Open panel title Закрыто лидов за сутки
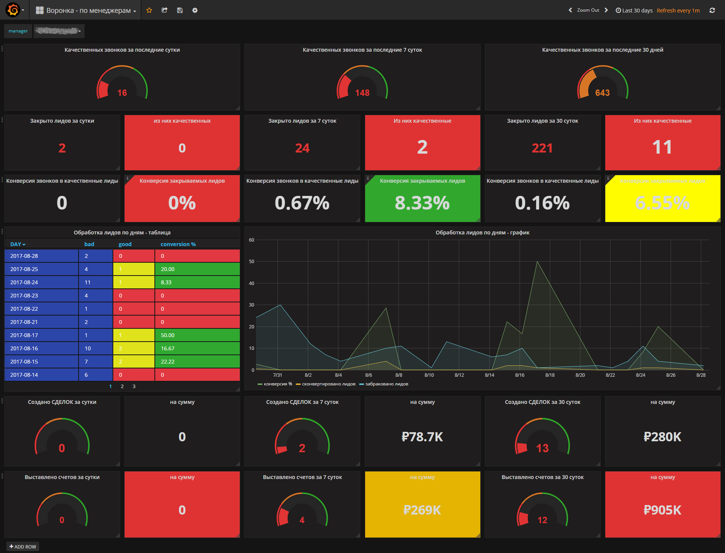Viewport: 725px width, 553px height. coord(62,121)
